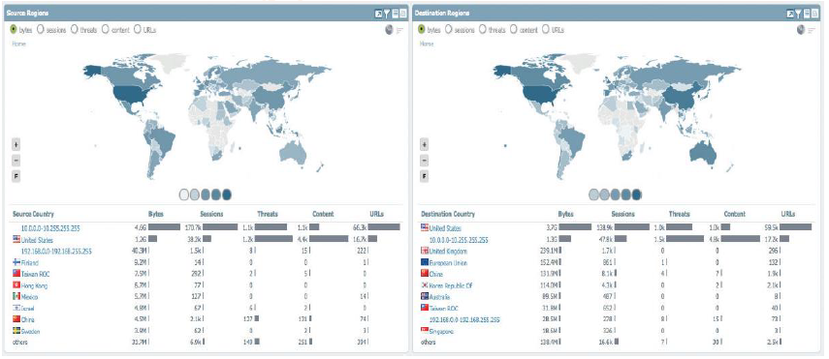This screenshot has width=829, height=359.
Task: Click the F fit button on Source map
Action: (x=16, y=176)
